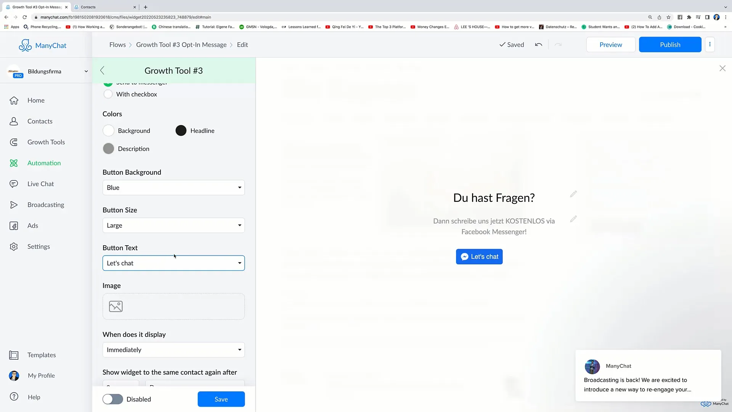Click the undo arrow icon
Screen dimensions: 732x412
pyautogui.click(x=539, y=45)
